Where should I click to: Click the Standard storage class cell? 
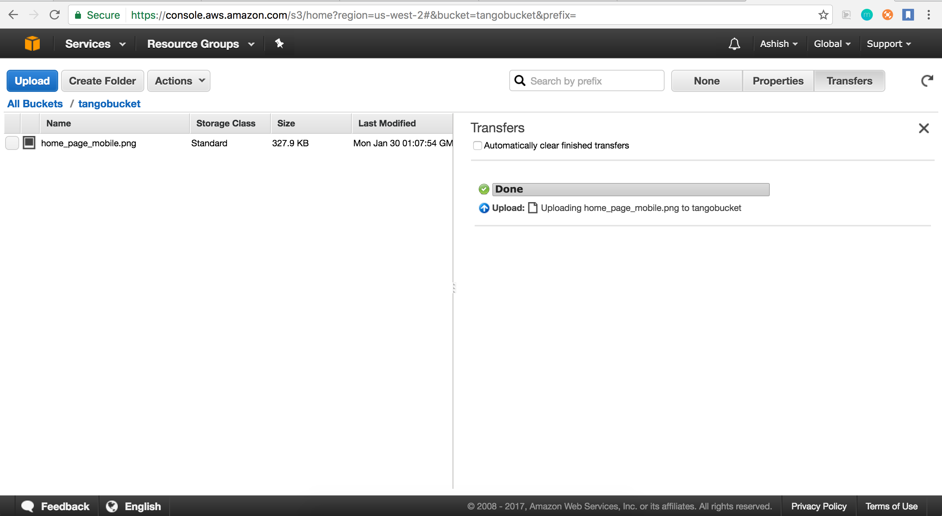coord(209,143)
